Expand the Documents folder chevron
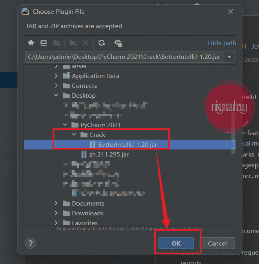The width and height of the screenshot is (259, 264). coord(56,203)
